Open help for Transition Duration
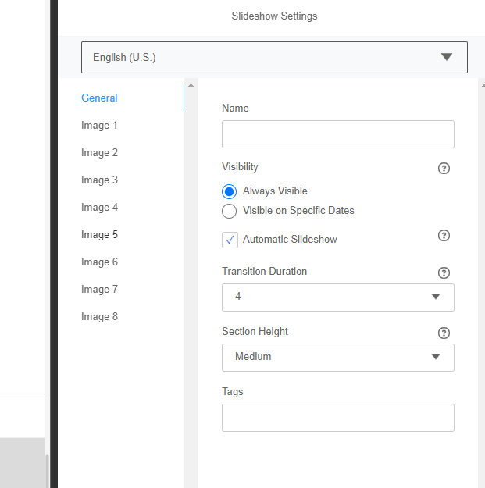This screenshot has width=485, height=488. 444,272
